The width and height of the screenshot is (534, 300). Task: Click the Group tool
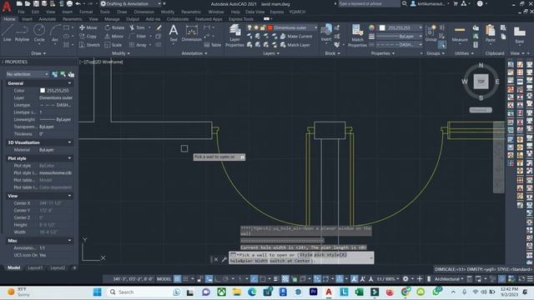[431, 33]
